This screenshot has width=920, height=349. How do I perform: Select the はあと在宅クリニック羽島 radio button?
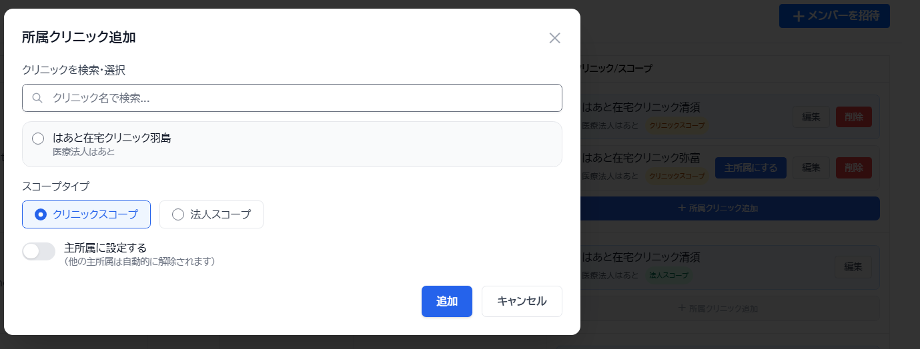(39, 139)
